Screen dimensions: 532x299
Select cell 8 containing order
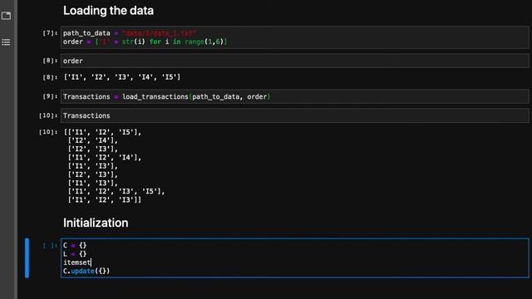(x=295, y=61)
